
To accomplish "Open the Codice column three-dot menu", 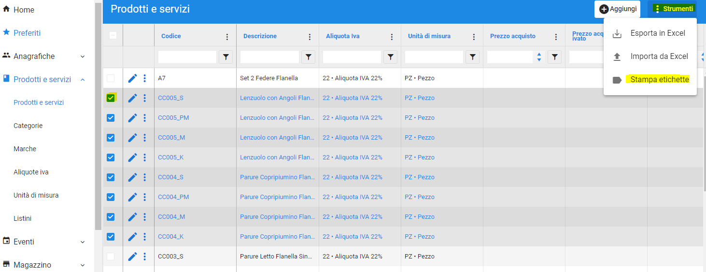I will 227,37.
